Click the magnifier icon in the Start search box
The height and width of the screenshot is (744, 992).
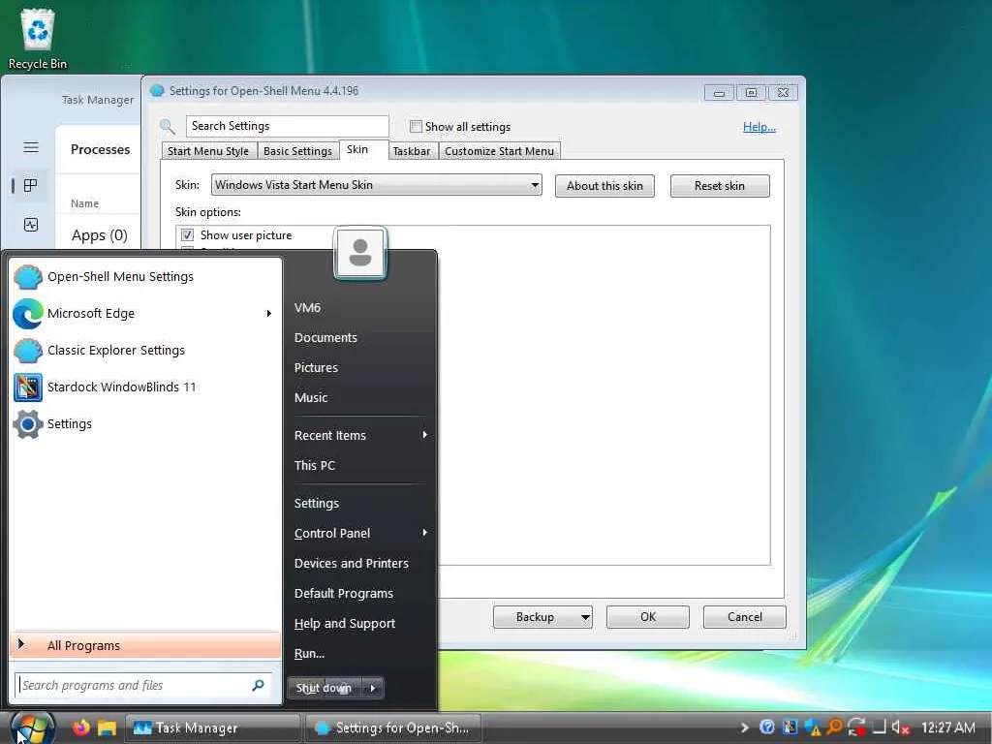pyautogui.click(x=258, y=685)
